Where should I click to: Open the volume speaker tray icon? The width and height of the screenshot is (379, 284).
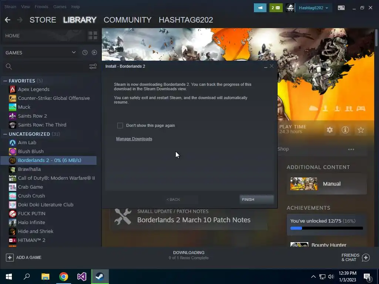pyautogui.click(x=331, y=277)
